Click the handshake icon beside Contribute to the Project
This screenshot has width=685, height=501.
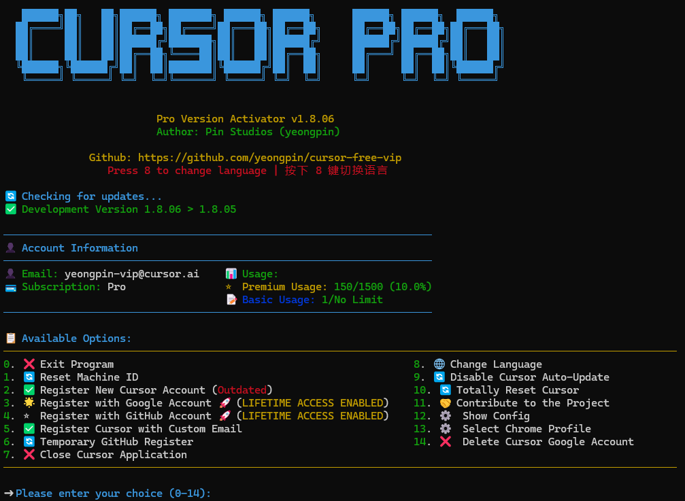point(445,403)
